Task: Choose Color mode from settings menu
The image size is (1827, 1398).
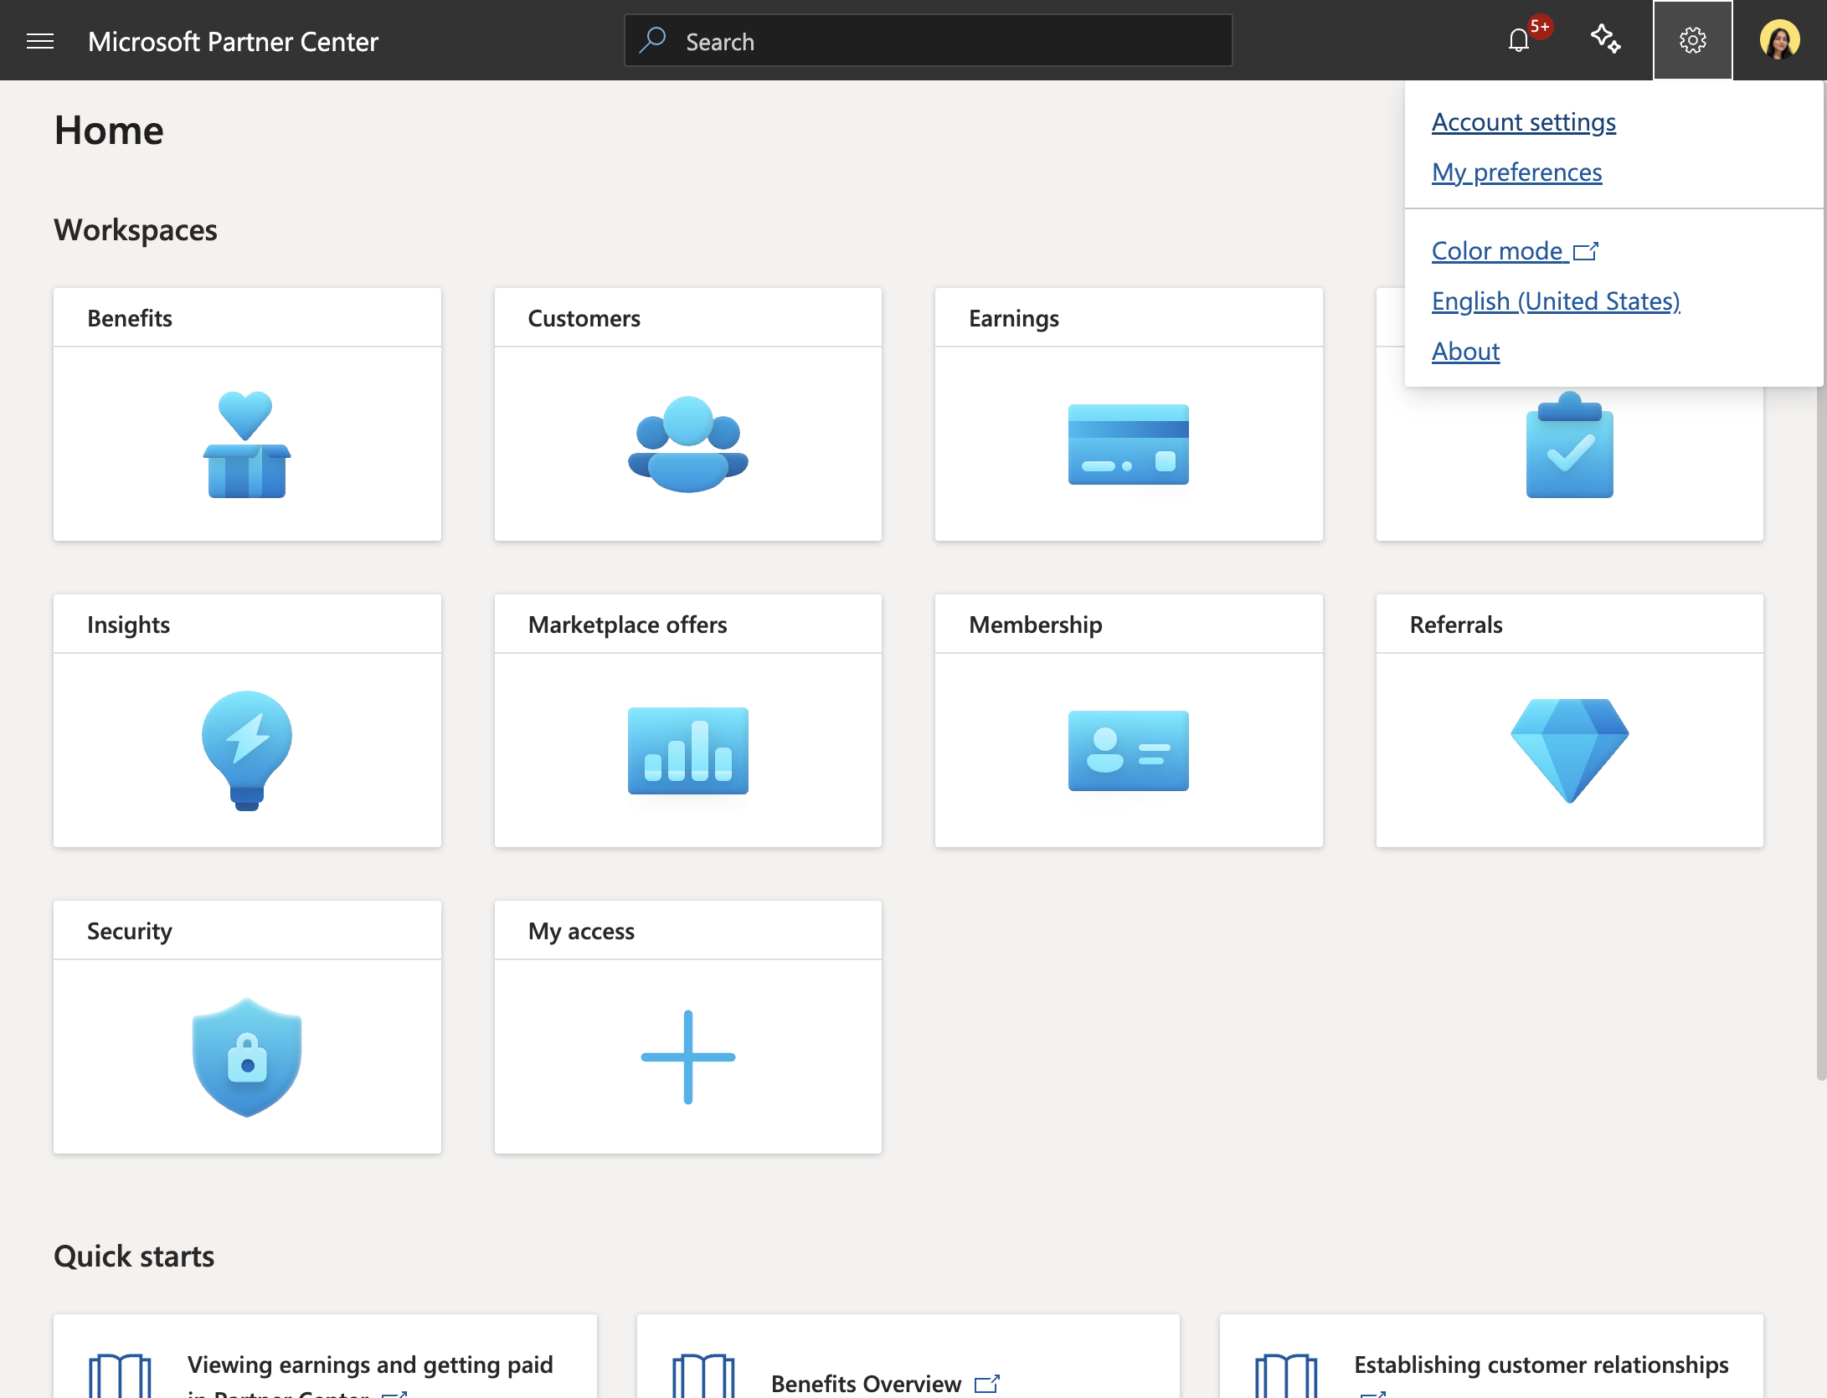Action: (1515, 251)
